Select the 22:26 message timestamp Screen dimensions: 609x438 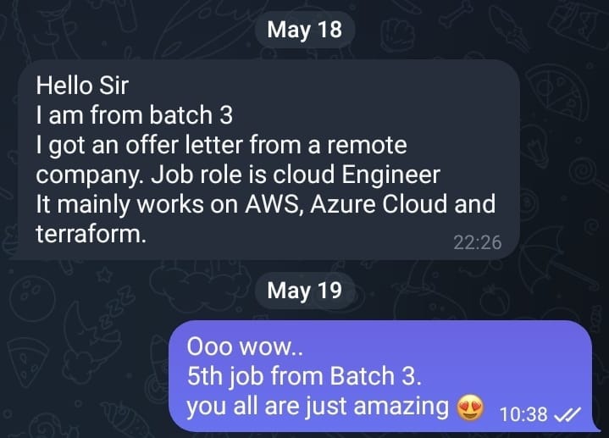pyautogui.click(x=478, y=242)
